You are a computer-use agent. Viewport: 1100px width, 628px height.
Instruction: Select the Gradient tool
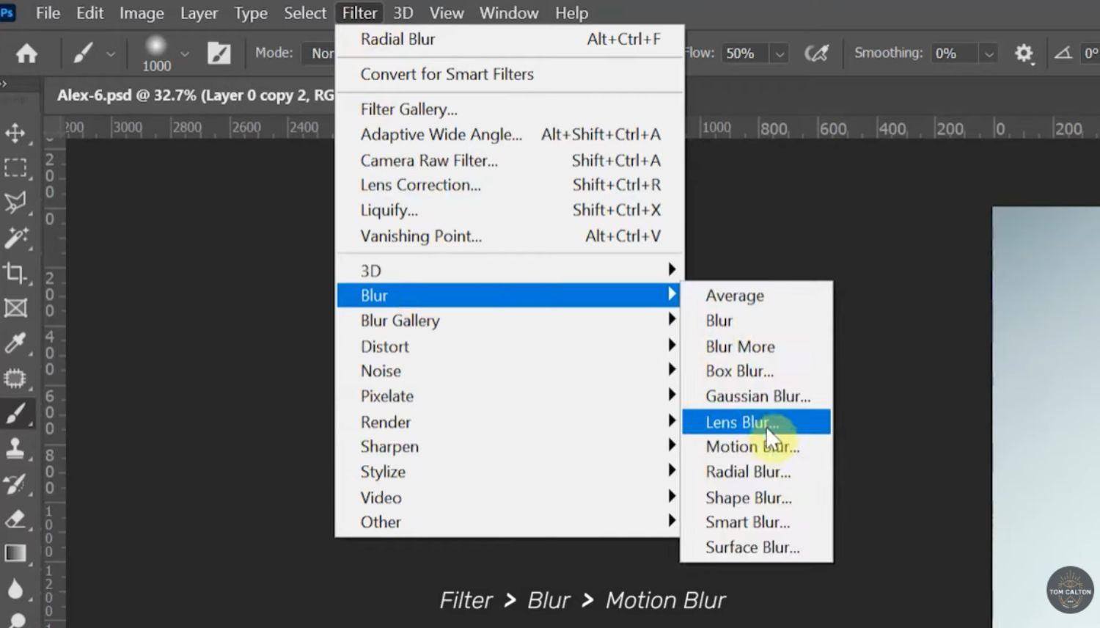pos(15,553)
